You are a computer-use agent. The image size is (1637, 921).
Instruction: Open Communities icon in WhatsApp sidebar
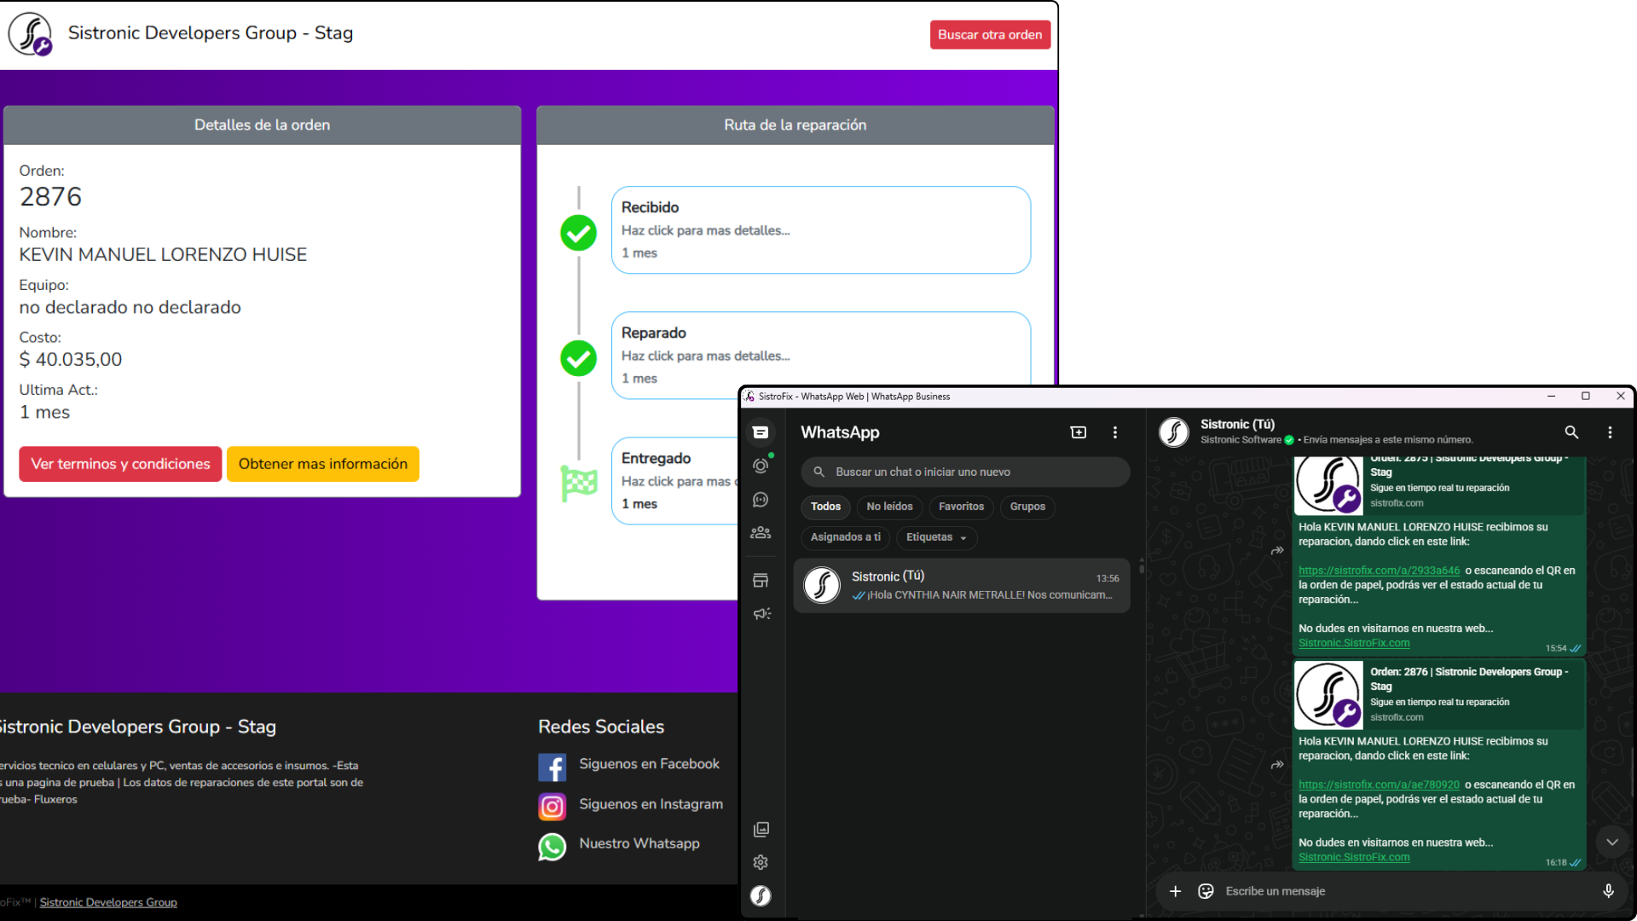761,533
